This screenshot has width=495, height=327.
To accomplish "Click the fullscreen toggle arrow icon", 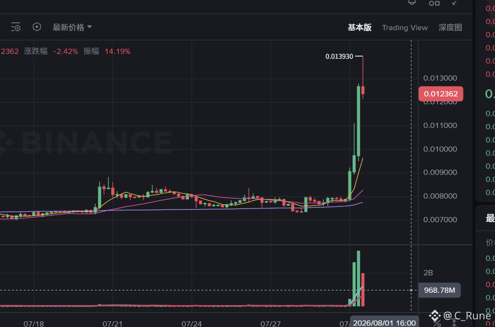I will [x=455, y=3].
